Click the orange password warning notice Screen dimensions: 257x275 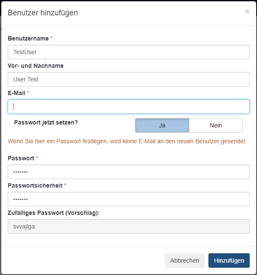point(127,141)
